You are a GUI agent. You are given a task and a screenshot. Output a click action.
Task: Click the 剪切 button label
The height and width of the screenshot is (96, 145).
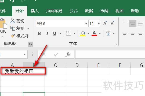(x=20, y=21)
